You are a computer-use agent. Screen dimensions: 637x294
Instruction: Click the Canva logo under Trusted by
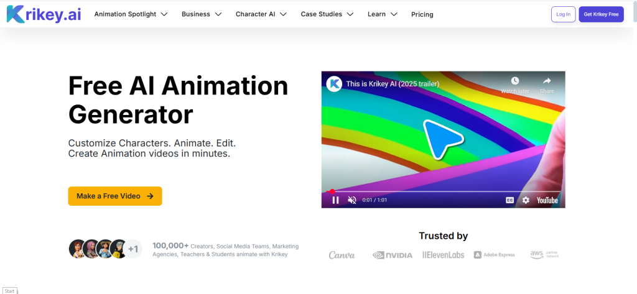point(342,255)
